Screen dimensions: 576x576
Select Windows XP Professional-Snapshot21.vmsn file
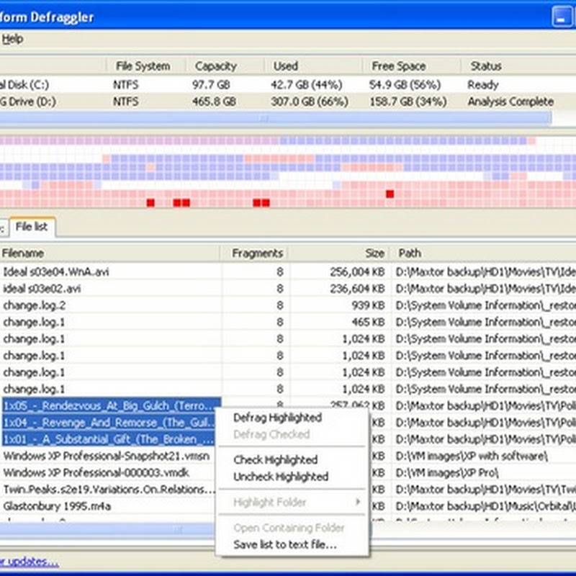[x=107, y=456]
